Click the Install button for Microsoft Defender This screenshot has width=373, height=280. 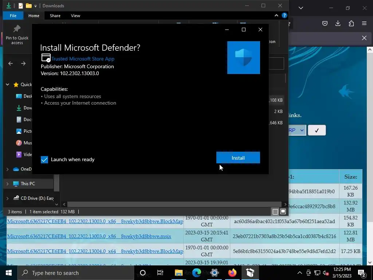click(x=238, y=157)
